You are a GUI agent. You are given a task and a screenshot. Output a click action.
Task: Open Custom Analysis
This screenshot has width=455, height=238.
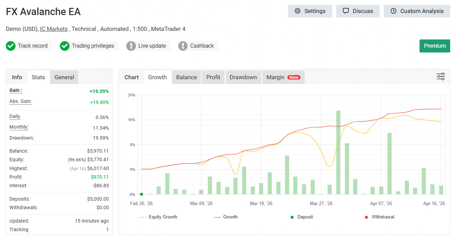[x=417, y=11]
